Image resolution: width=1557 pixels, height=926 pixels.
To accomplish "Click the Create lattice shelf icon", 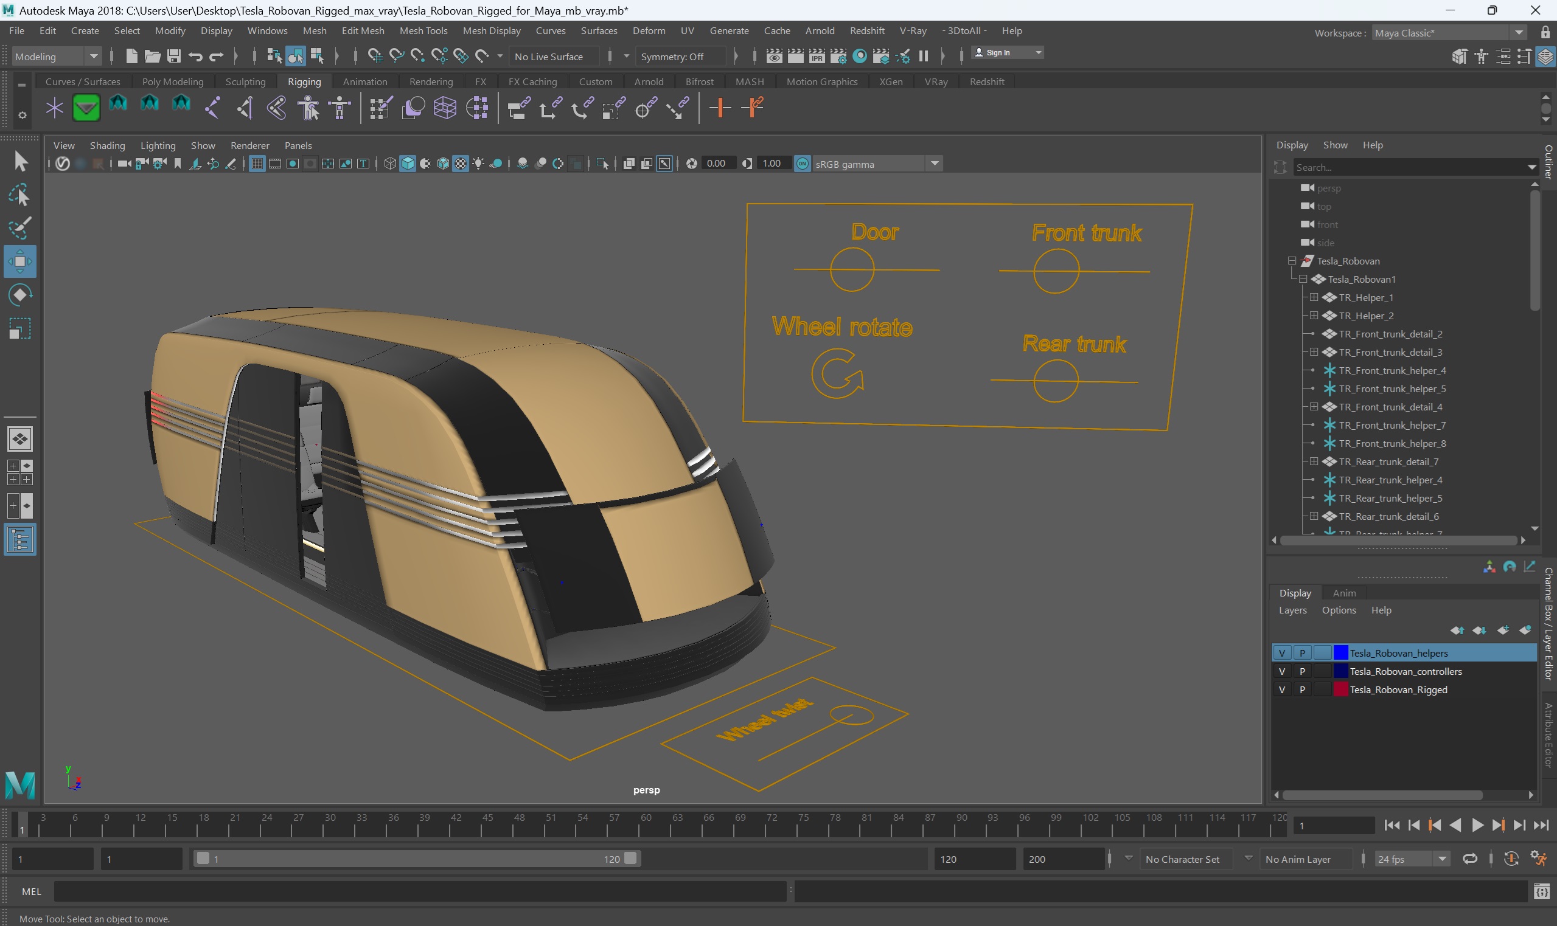I will point(445,108).
